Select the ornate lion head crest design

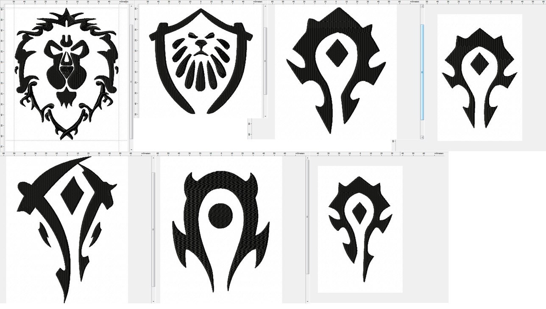click(x=66, y=74)
